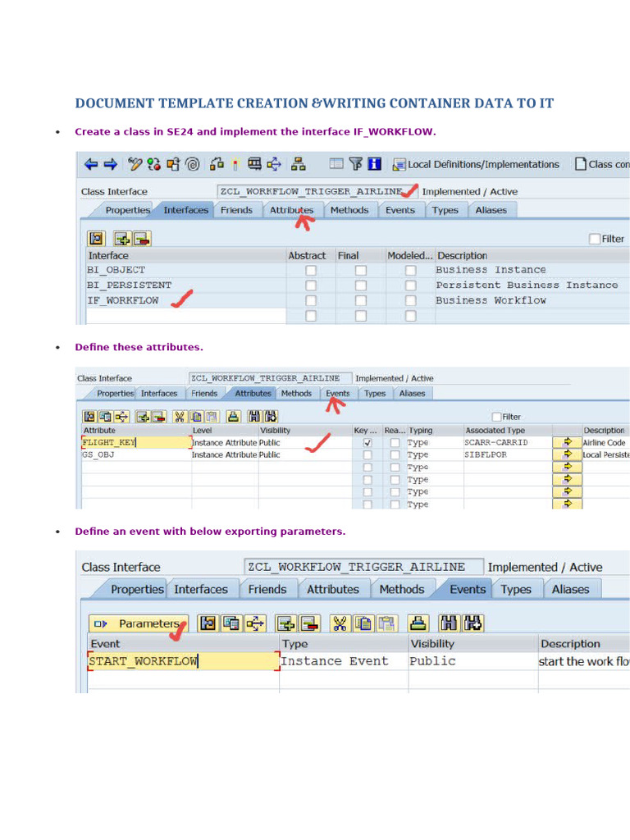This screenshot has width=630, height=840.
Task: Click delete row icon in Interfaces tab toolbar
Action: [142, 239]
